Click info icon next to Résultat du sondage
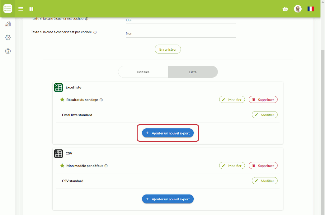This screenshot has width=325, height=215. click(101, 100)
